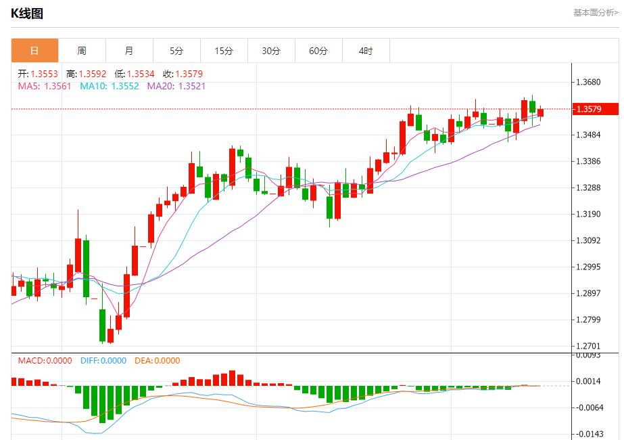Click the 1.3680 price axis label
The height and width of the screenshot is (440, 624).
coord(587,83)
